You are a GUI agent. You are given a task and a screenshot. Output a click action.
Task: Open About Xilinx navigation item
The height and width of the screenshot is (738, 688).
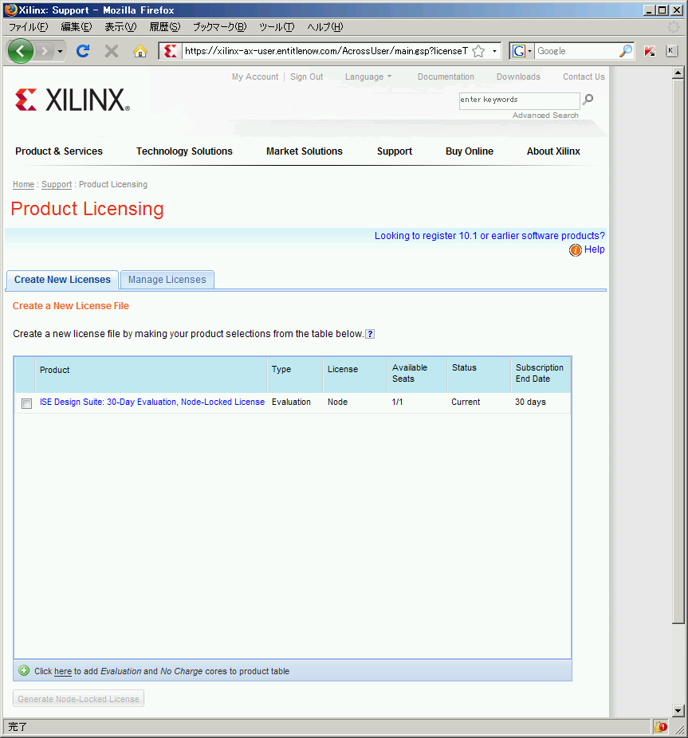pyautogui.click(x=553, y=151)
